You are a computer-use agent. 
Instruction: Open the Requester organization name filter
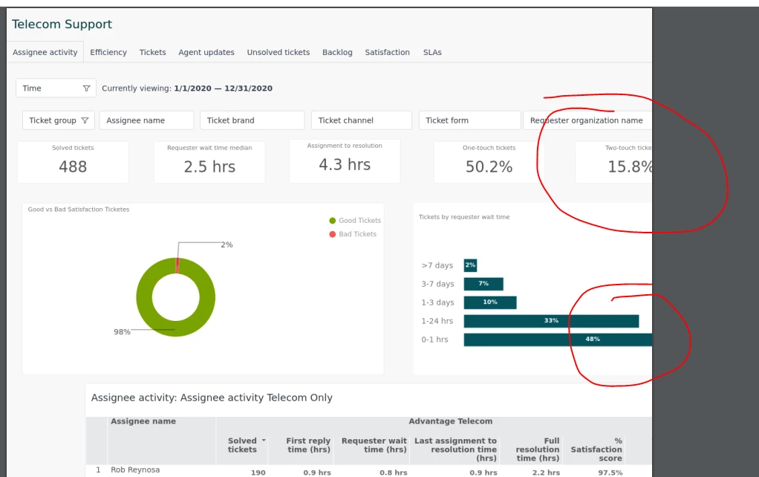pos(587,120)
